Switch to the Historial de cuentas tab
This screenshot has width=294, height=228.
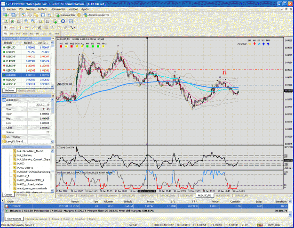tap(36, 219)
